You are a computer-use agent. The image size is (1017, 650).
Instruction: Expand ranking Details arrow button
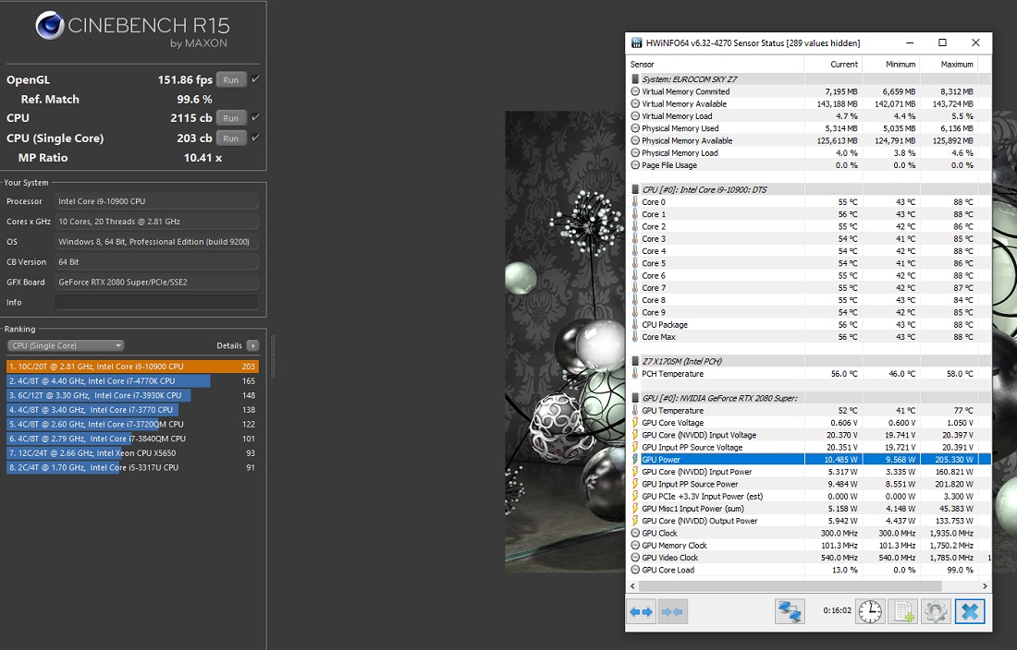(252, 345)
